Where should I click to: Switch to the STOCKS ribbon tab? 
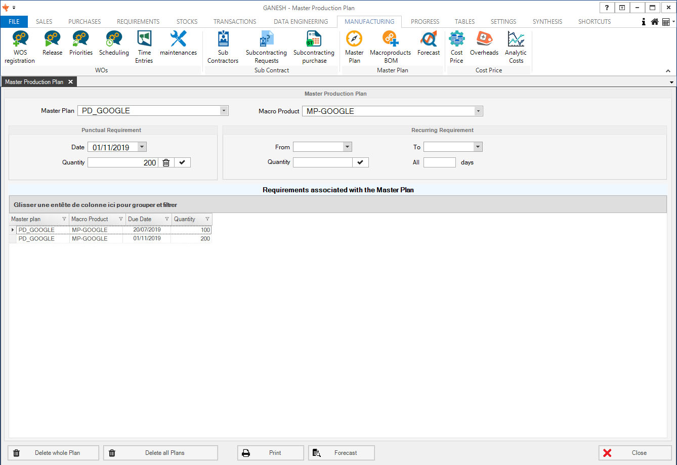187,22
